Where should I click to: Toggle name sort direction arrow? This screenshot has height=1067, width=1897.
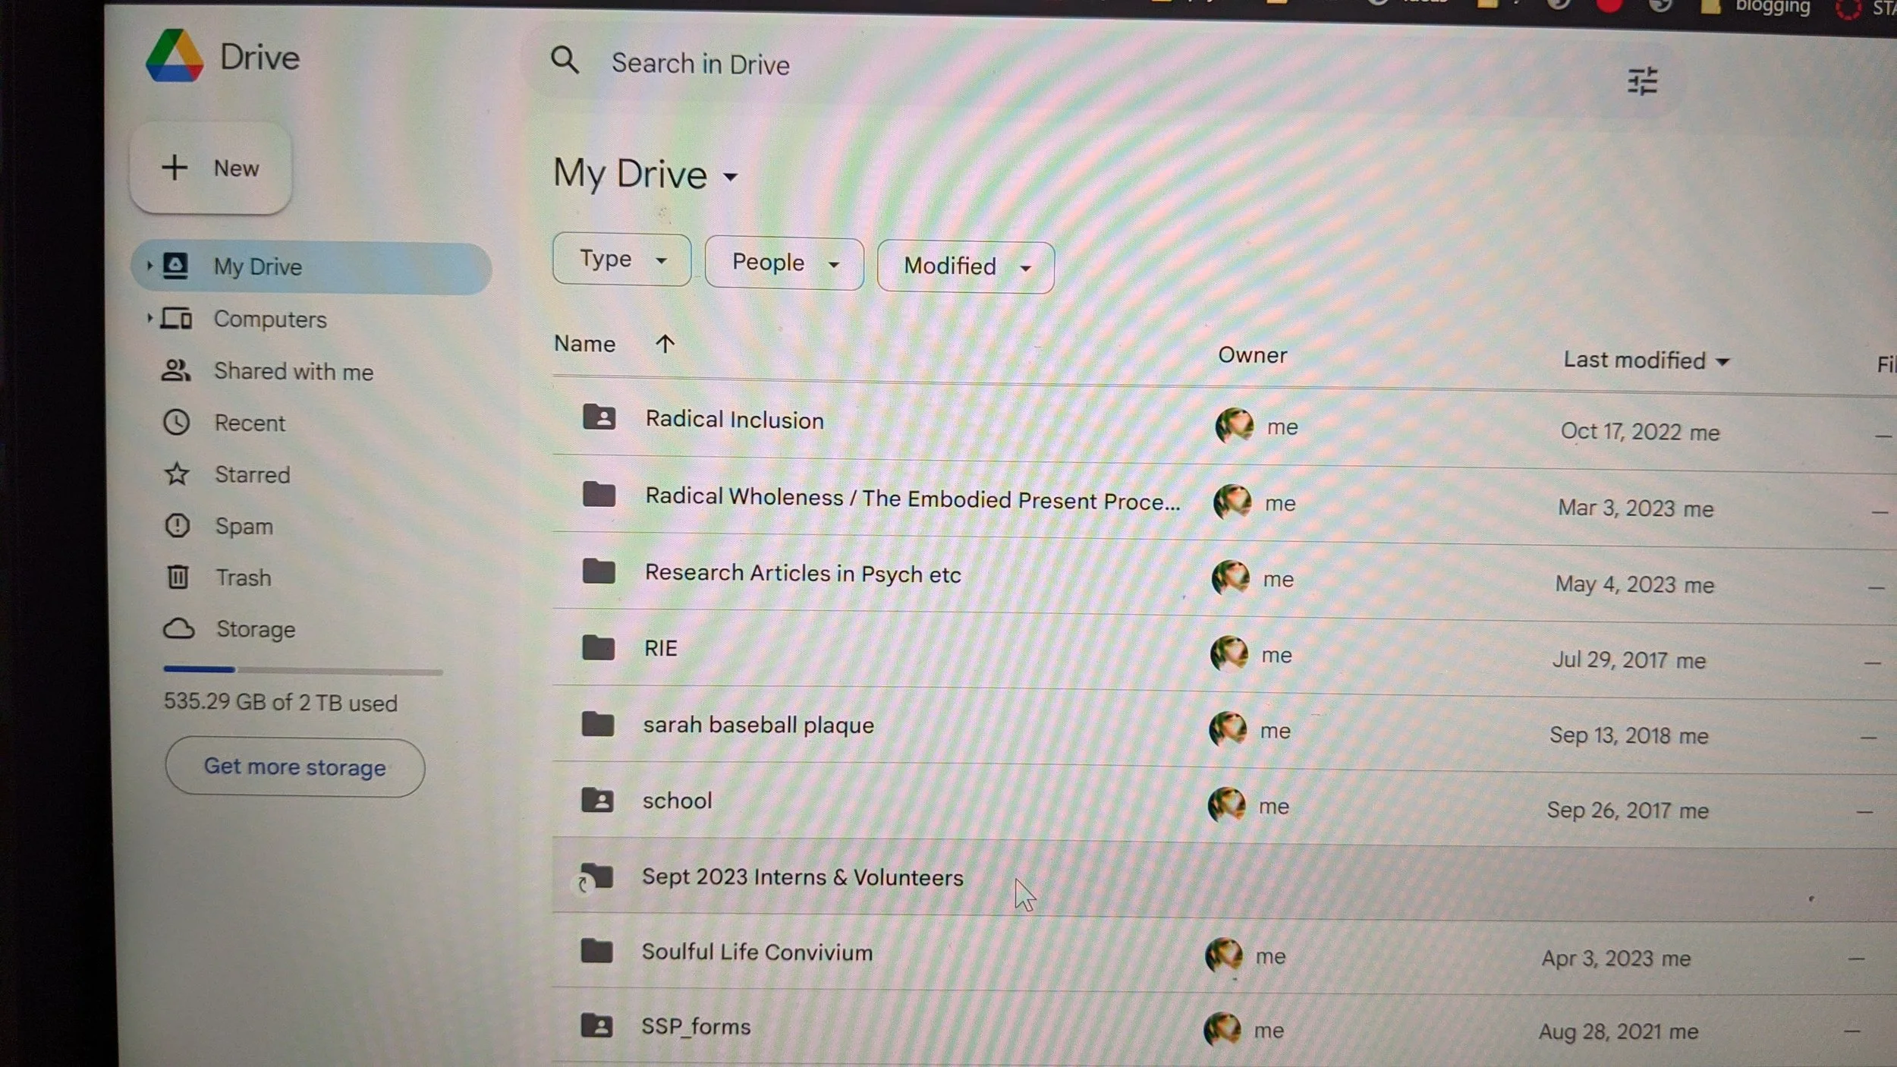(665, 345)
